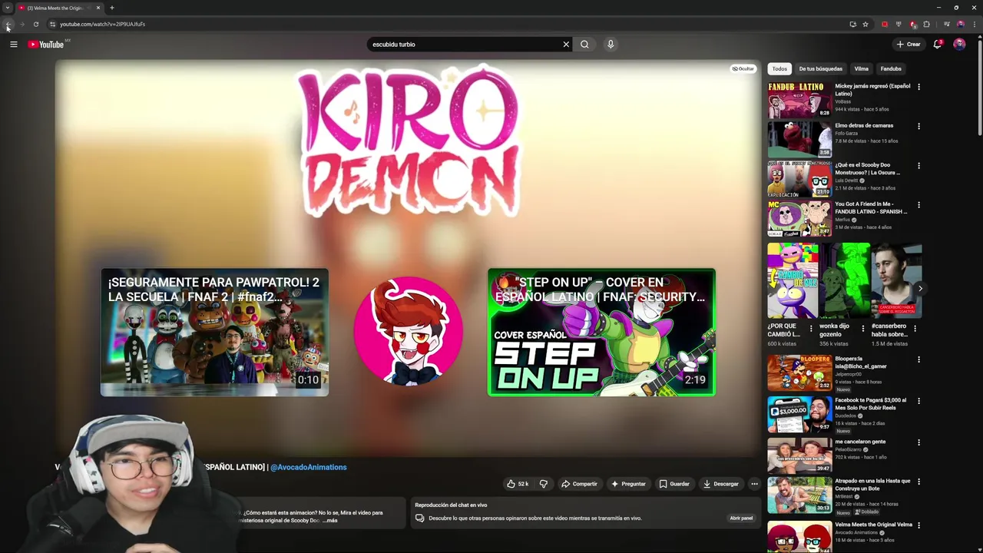
Task: Run the search with the magnifier button
Action: point(584,45)
